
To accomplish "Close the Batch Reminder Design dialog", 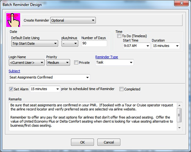I will click(x=181, y=3).
